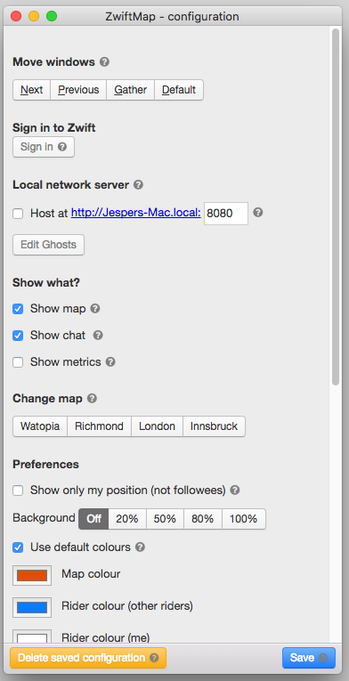This screenshot has height=681, width=349.
Task: Click the Background label
Action: [44, 518]
